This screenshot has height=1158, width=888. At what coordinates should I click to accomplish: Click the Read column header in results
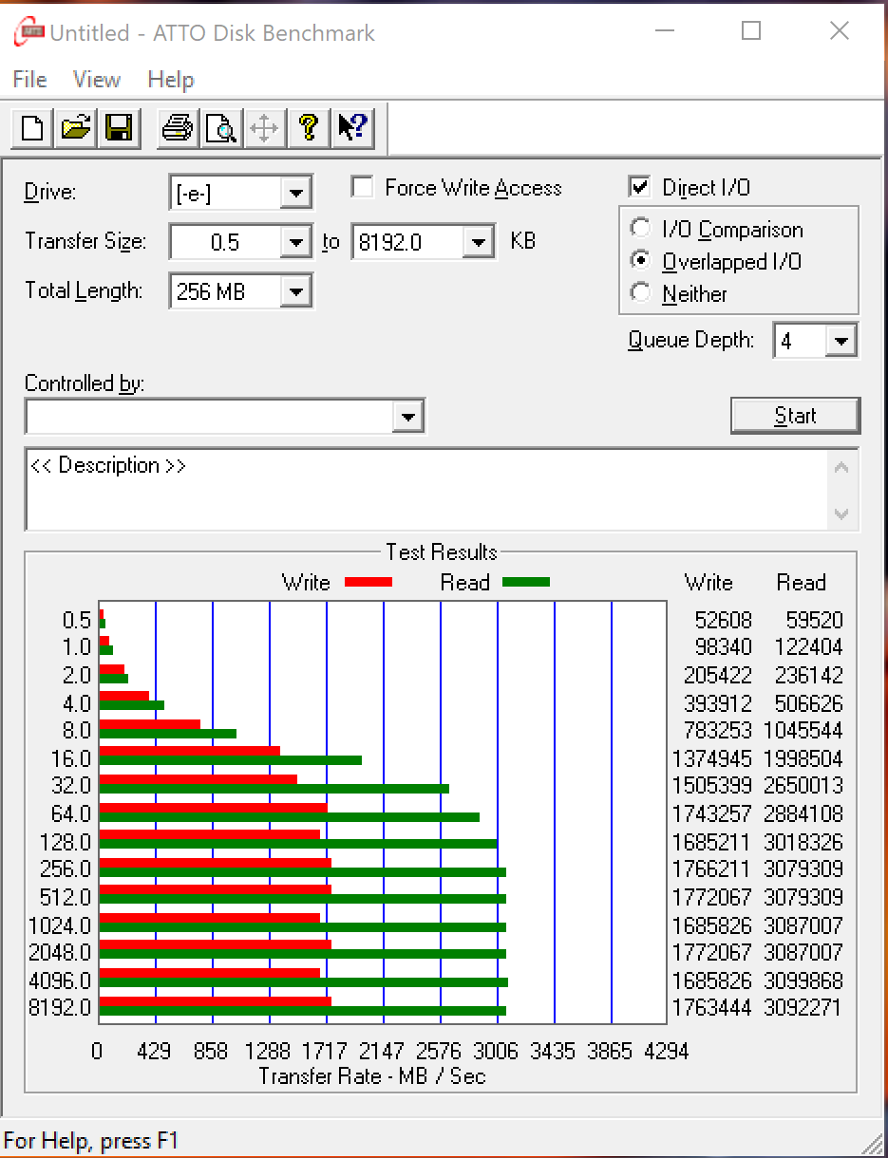(x=802, y=582)
